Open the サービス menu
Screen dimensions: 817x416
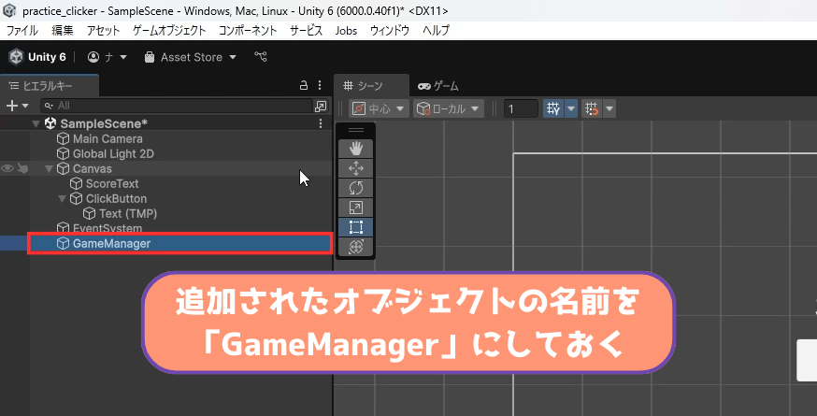[x=306, y=30]
